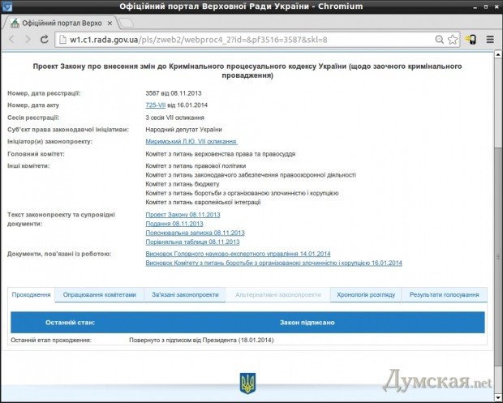Click the yellow extension icon in toolbar
This screenshot has height=403, width=503.
471,38
